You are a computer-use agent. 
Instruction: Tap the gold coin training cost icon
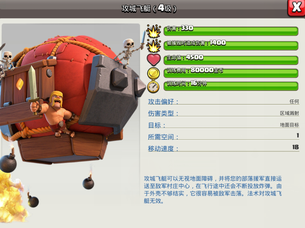click(153, 73)
